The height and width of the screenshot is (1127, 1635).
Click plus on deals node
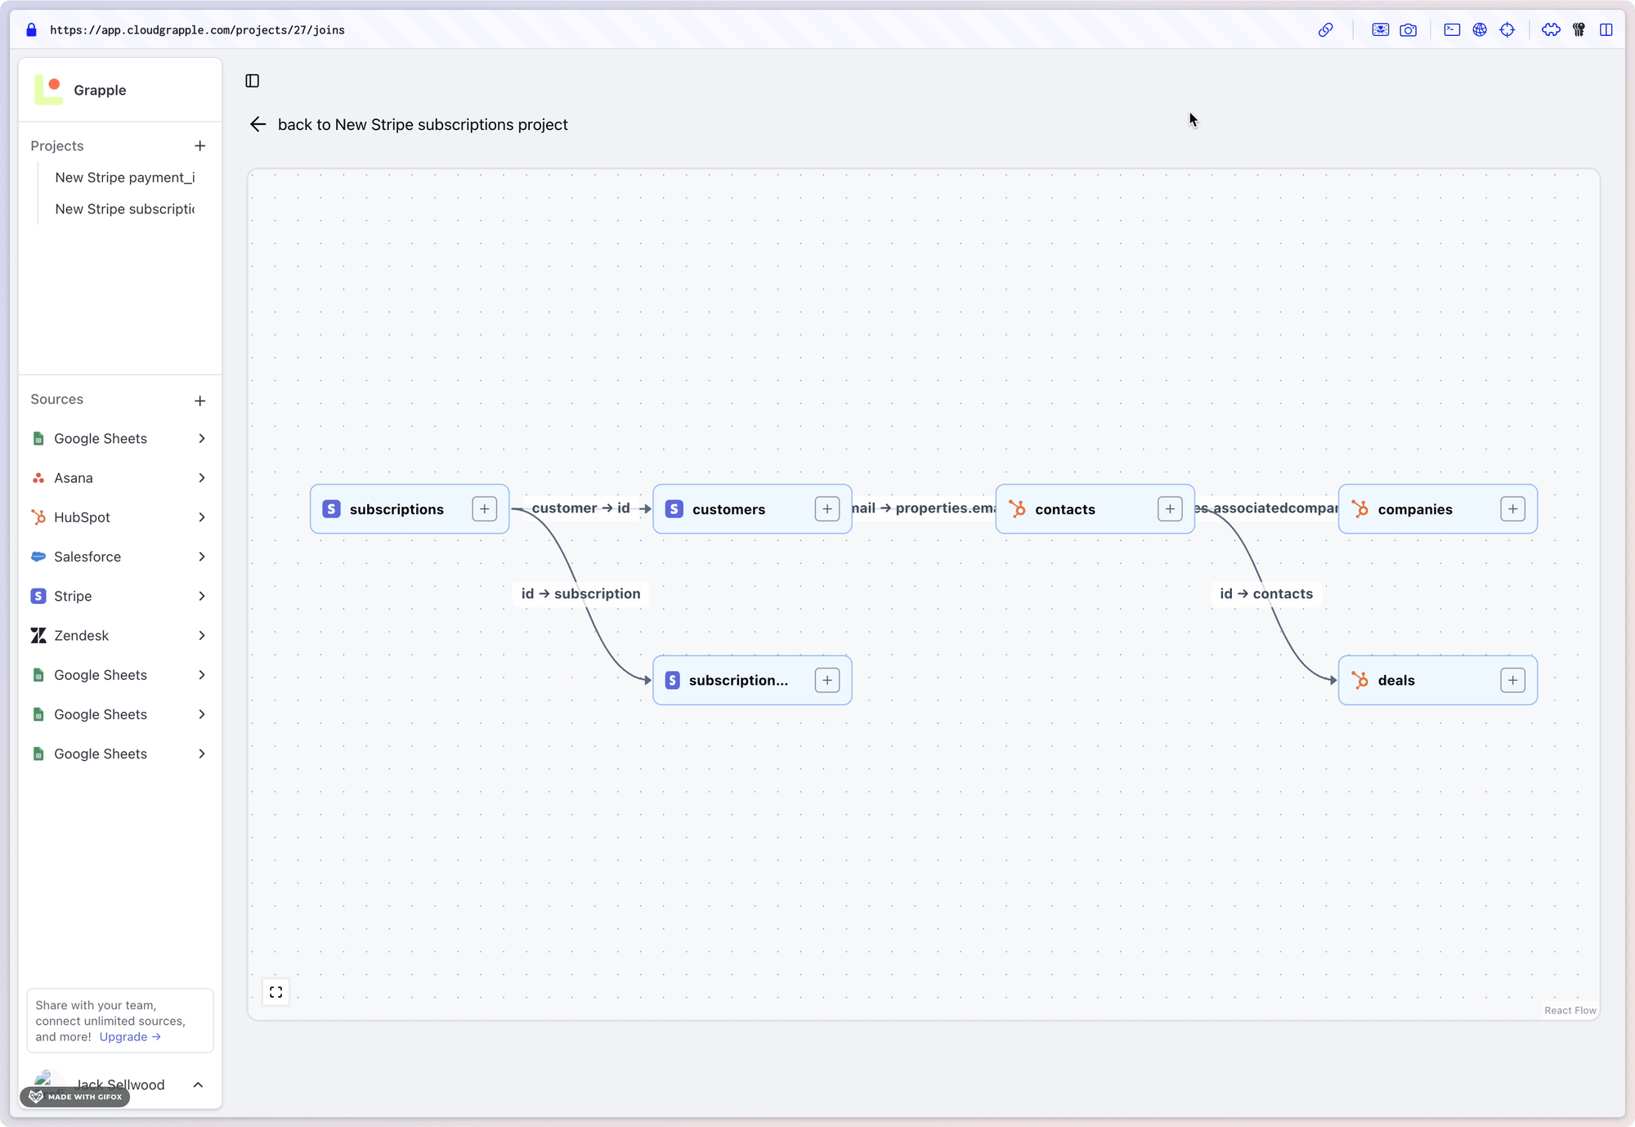[x=1512, y=680]
